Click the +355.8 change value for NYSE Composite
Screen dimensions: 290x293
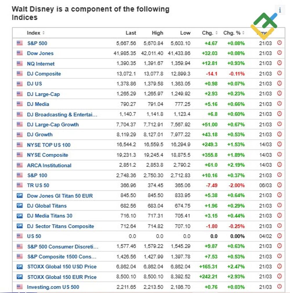coord(210,155)
